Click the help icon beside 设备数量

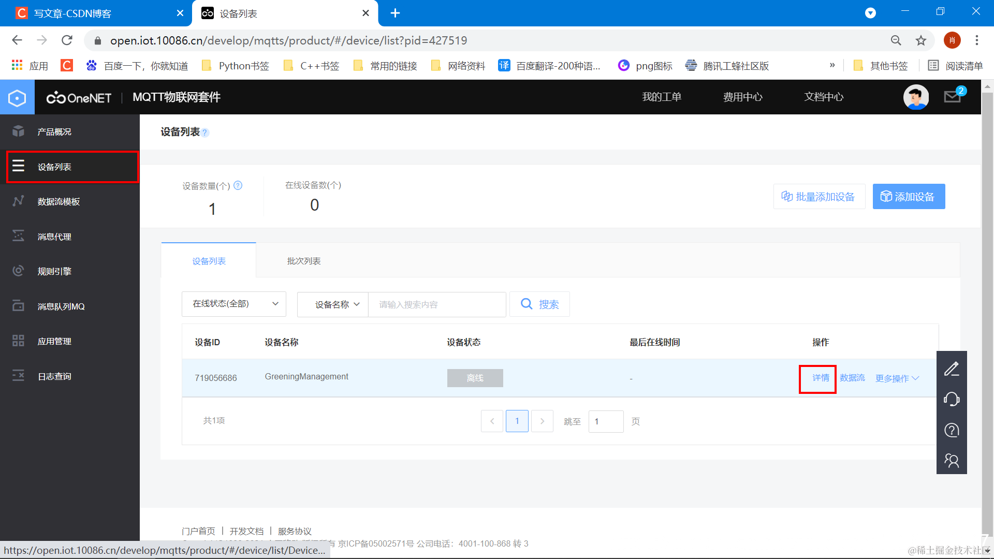click(x=238, y=185)
